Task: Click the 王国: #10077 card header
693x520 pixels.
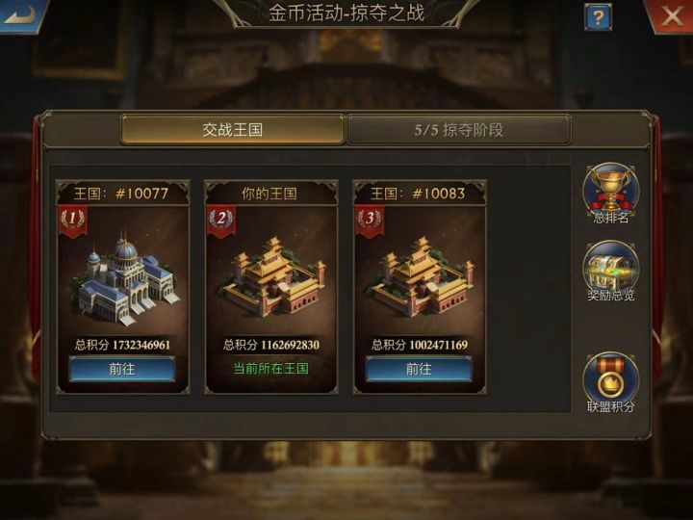Action: [123, 194]
